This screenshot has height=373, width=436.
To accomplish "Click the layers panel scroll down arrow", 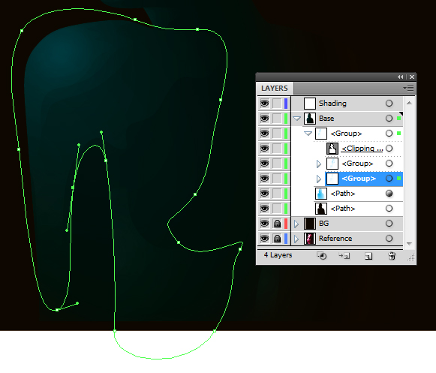I will 409,243.
